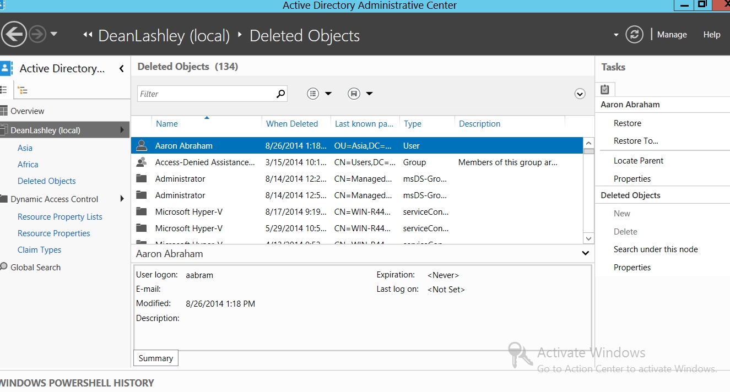Click Locate Parent task link
The width and height of the screenshot is (730, 392).
tap(639, 161)
